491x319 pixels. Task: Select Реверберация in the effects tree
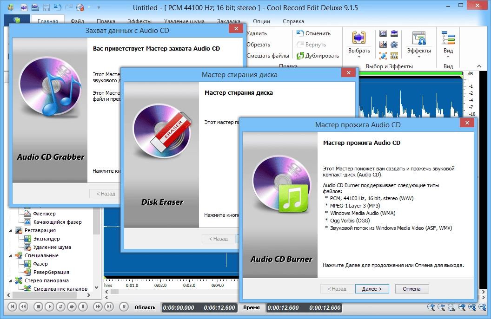(x=51, y=272)
